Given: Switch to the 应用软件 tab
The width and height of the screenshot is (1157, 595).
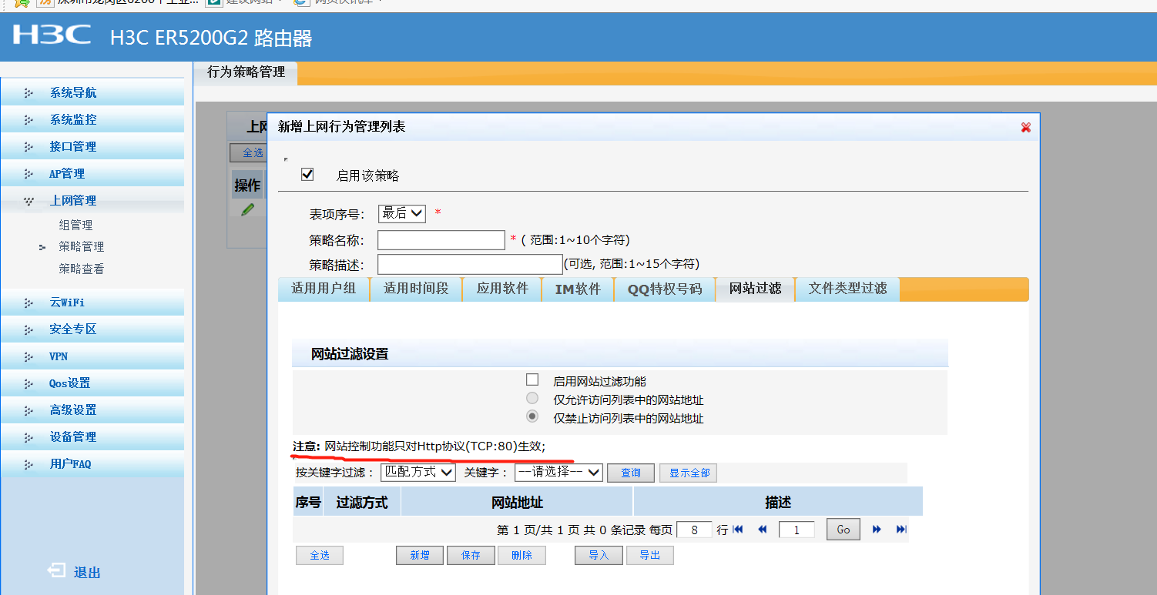Looking at the screenshot, I should tap(502, 289).
